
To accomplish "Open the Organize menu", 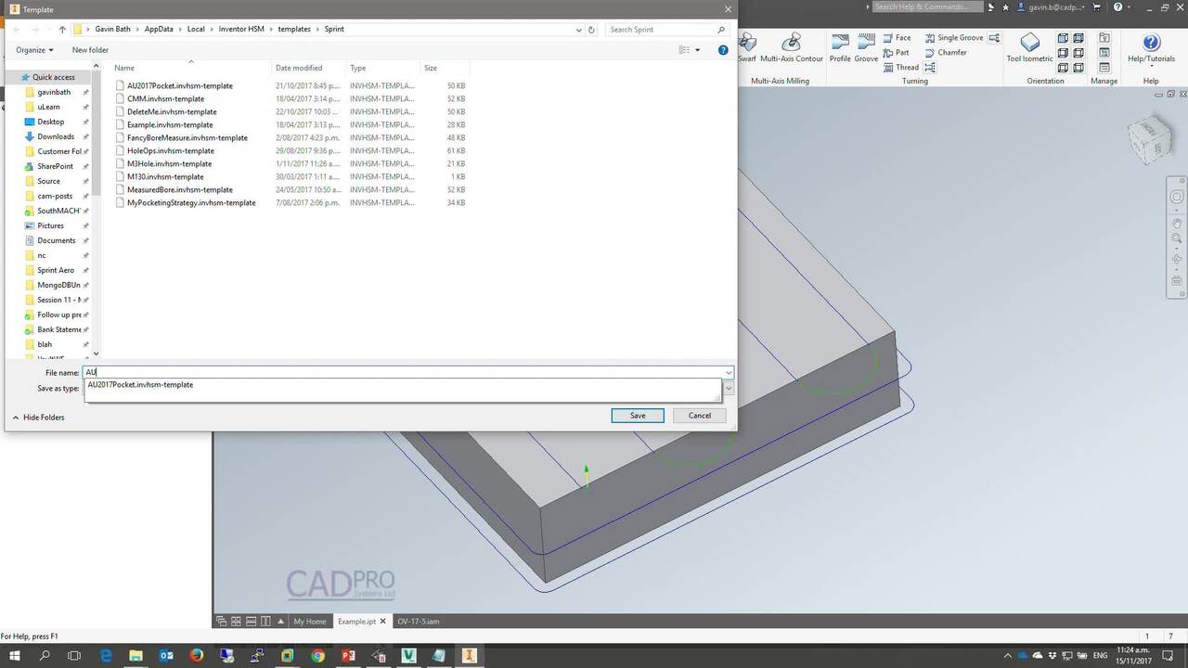I will (34, 50).
